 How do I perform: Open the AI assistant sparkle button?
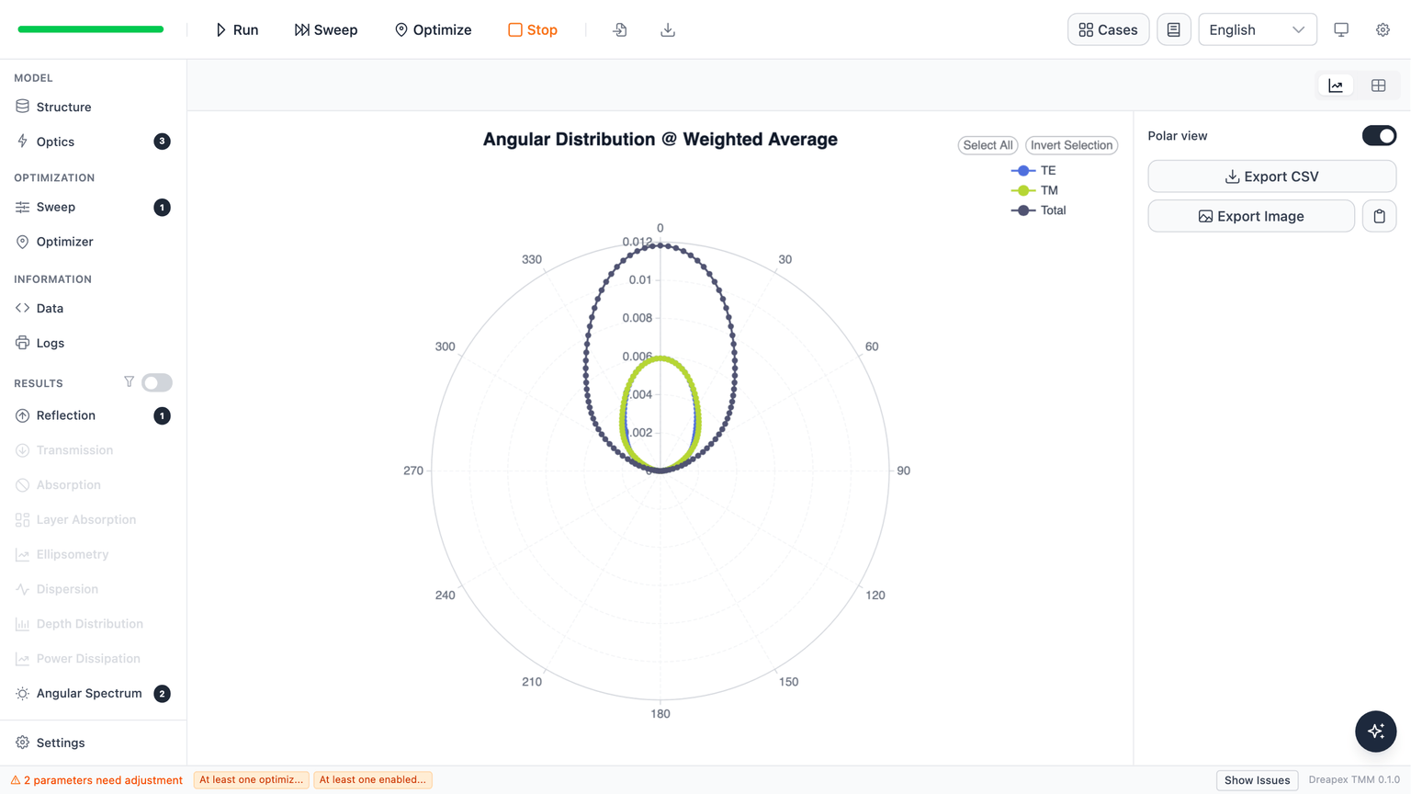1375,731
